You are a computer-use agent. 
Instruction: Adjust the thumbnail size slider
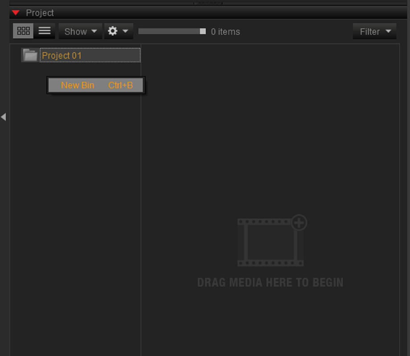point(172,31)
